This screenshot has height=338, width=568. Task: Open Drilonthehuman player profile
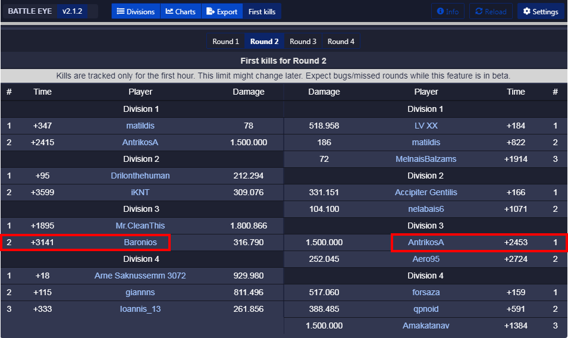pyautogui.click(x=140, y=176)
